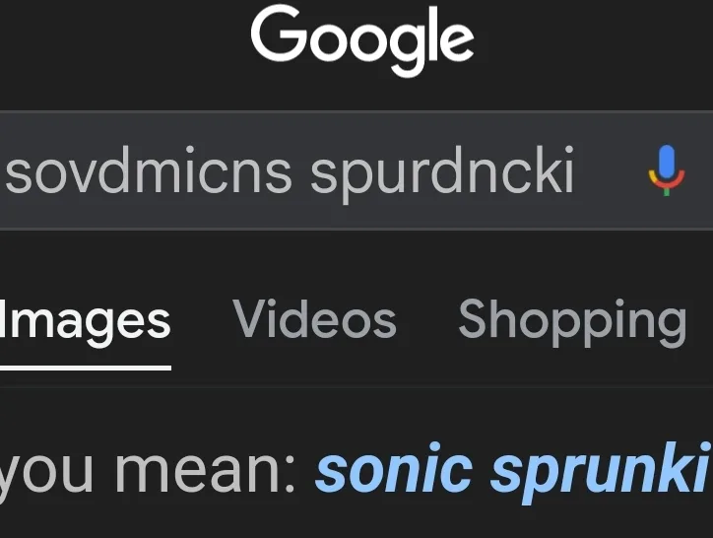The width and height of the screenshot is (713, 538).
Task: Click empty space between query and microphone
Action: [x=611, y=170]
